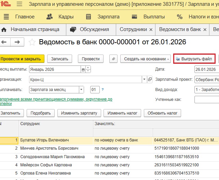The image size is (219, 180).
Task: Close the Сотрудники tab
Action: click(x=151, y=30)
